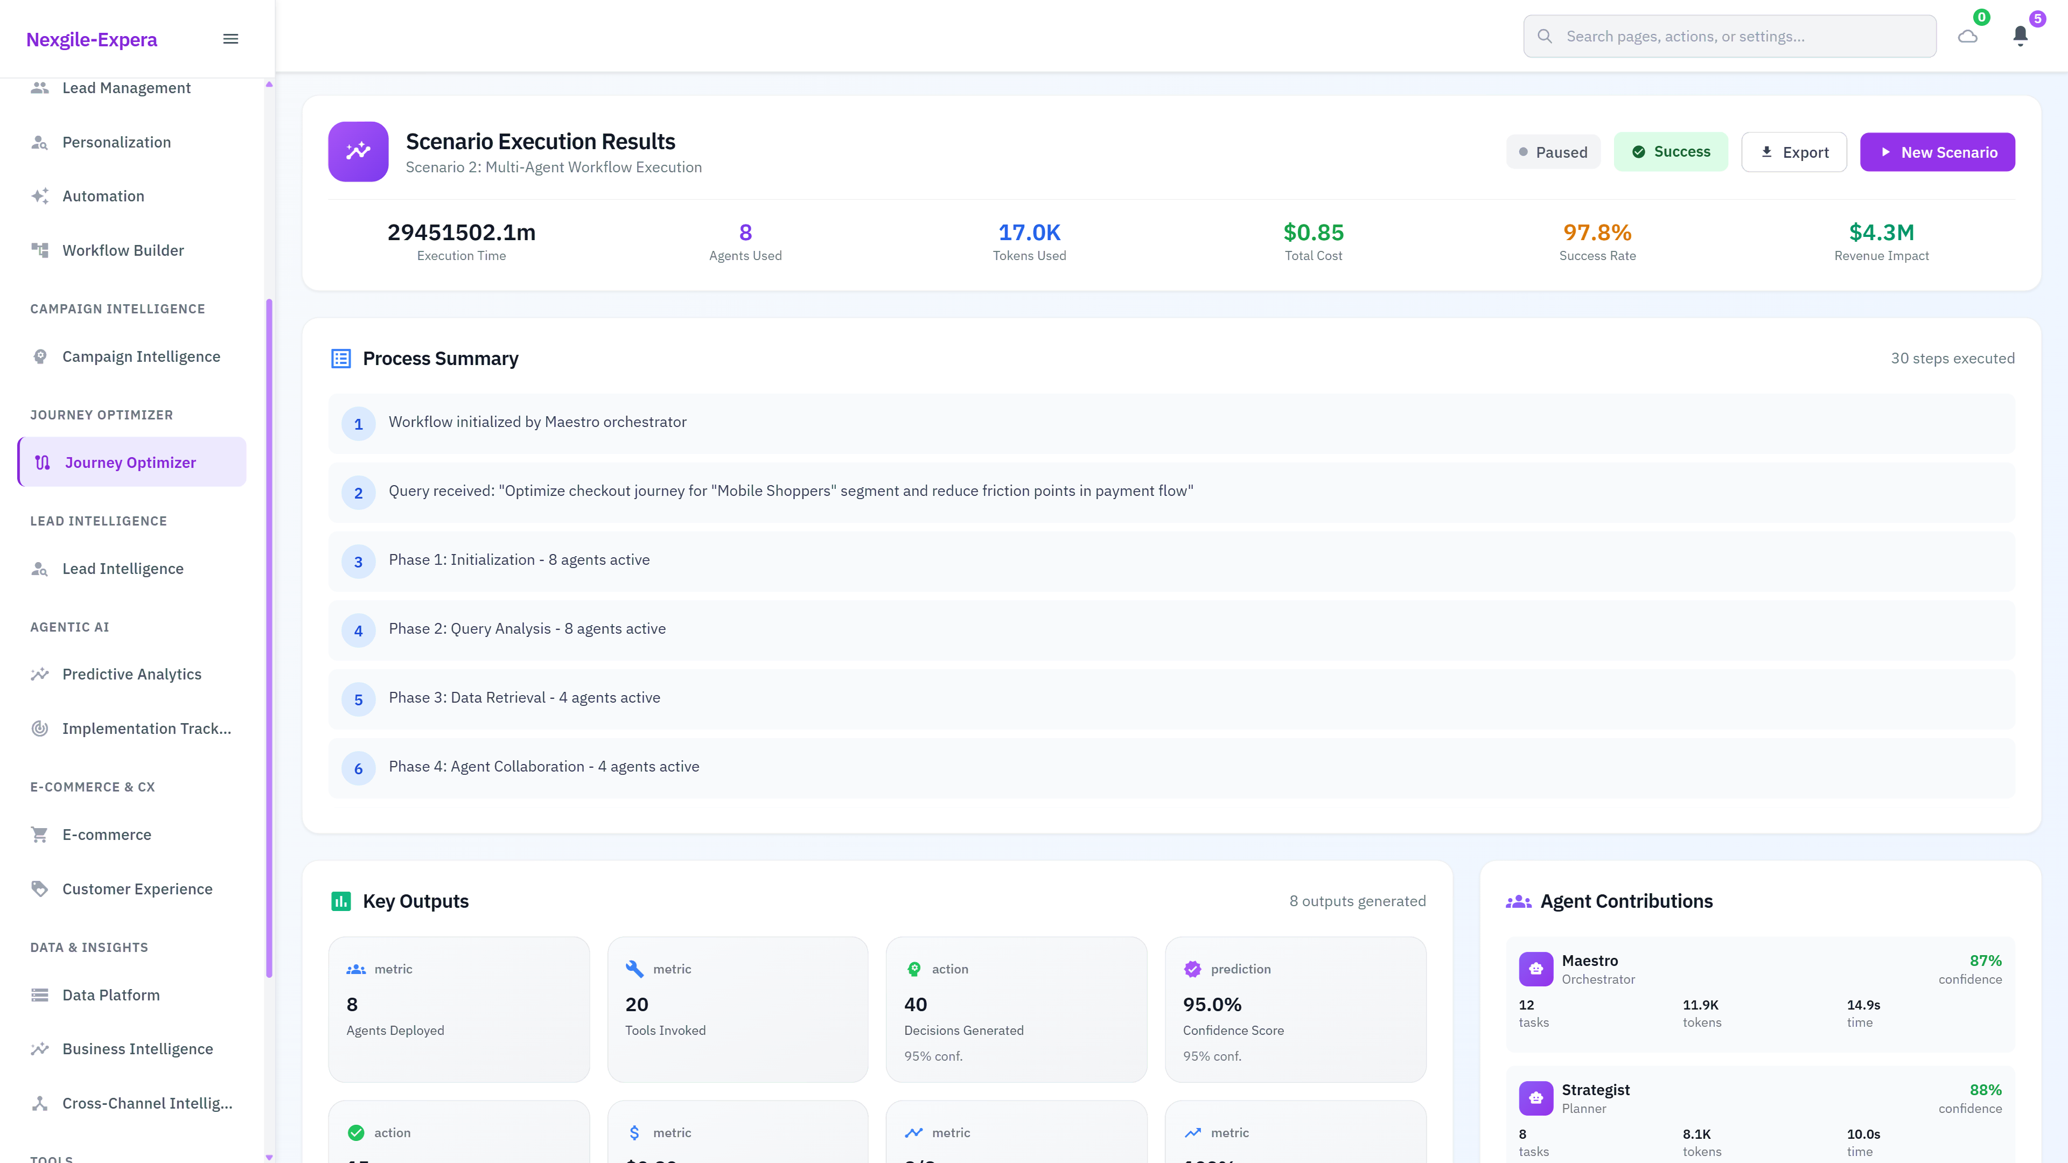Image resolution: width=2068 pixels, height=1163 pixels.
Task: Click the search pages and actions field
Action: click(x=1728, y=36)
